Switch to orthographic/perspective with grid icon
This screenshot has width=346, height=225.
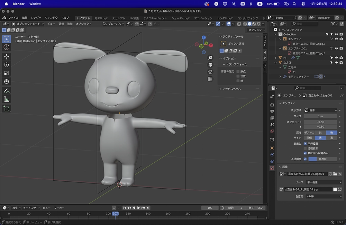click(210, 79)
